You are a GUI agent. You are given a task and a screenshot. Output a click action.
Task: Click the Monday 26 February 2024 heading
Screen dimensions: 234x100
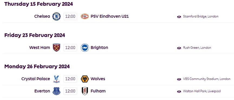(37, 66)
